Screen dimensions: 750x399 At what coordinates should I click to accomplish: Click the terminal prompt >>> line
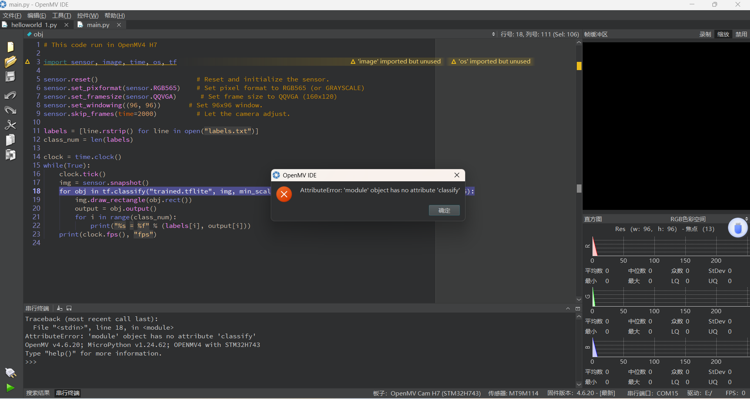(31, 362)
